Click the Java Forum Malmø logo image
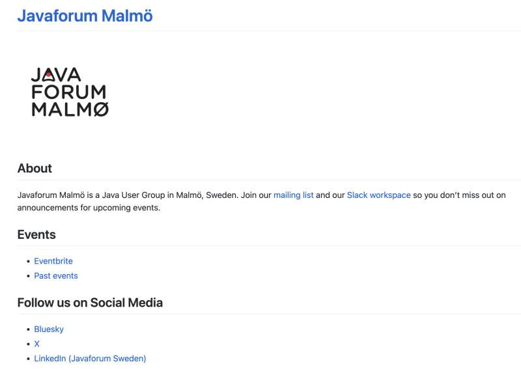The image size is (521, 375). point(70,92)
